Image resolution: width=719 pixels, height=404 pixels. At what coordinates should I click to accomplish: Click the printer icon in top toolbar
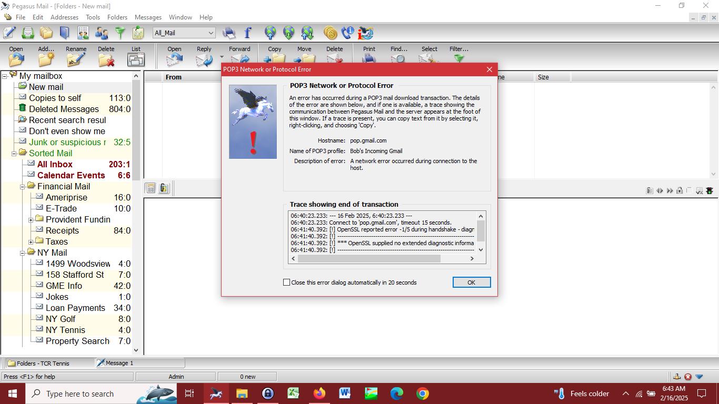pyautogui.click(x=229, y=33)
